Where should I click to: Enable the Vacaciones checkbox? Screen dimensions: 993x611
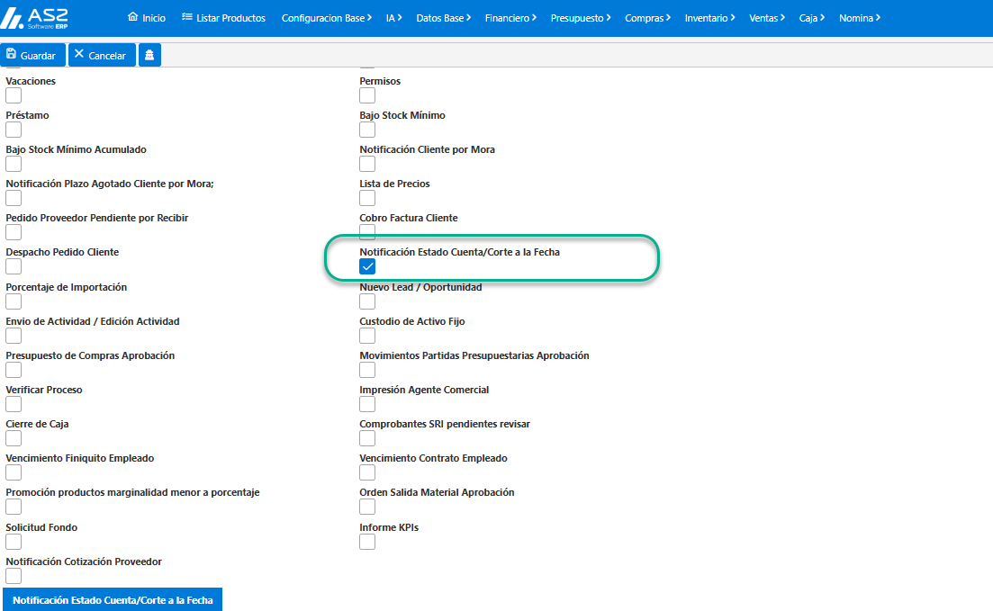pyautogui.click(x=14, y=95)
